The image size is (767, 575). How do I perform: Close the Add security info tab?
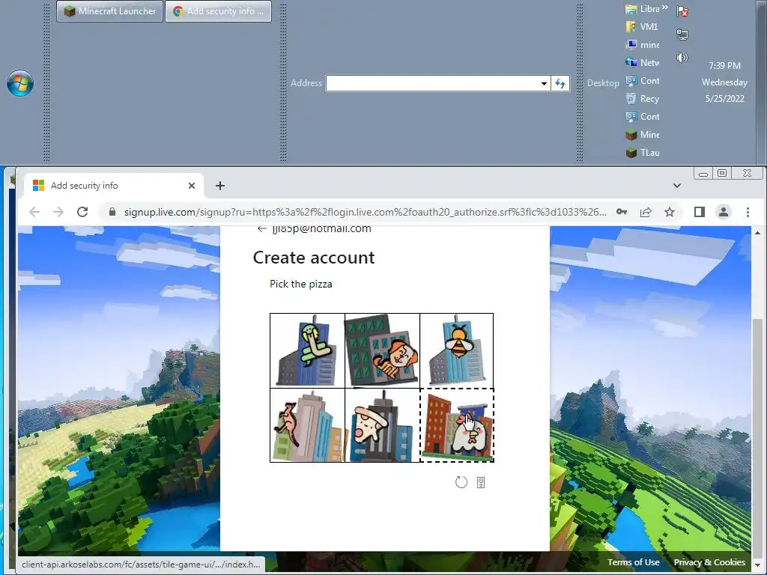coord(192,186)
